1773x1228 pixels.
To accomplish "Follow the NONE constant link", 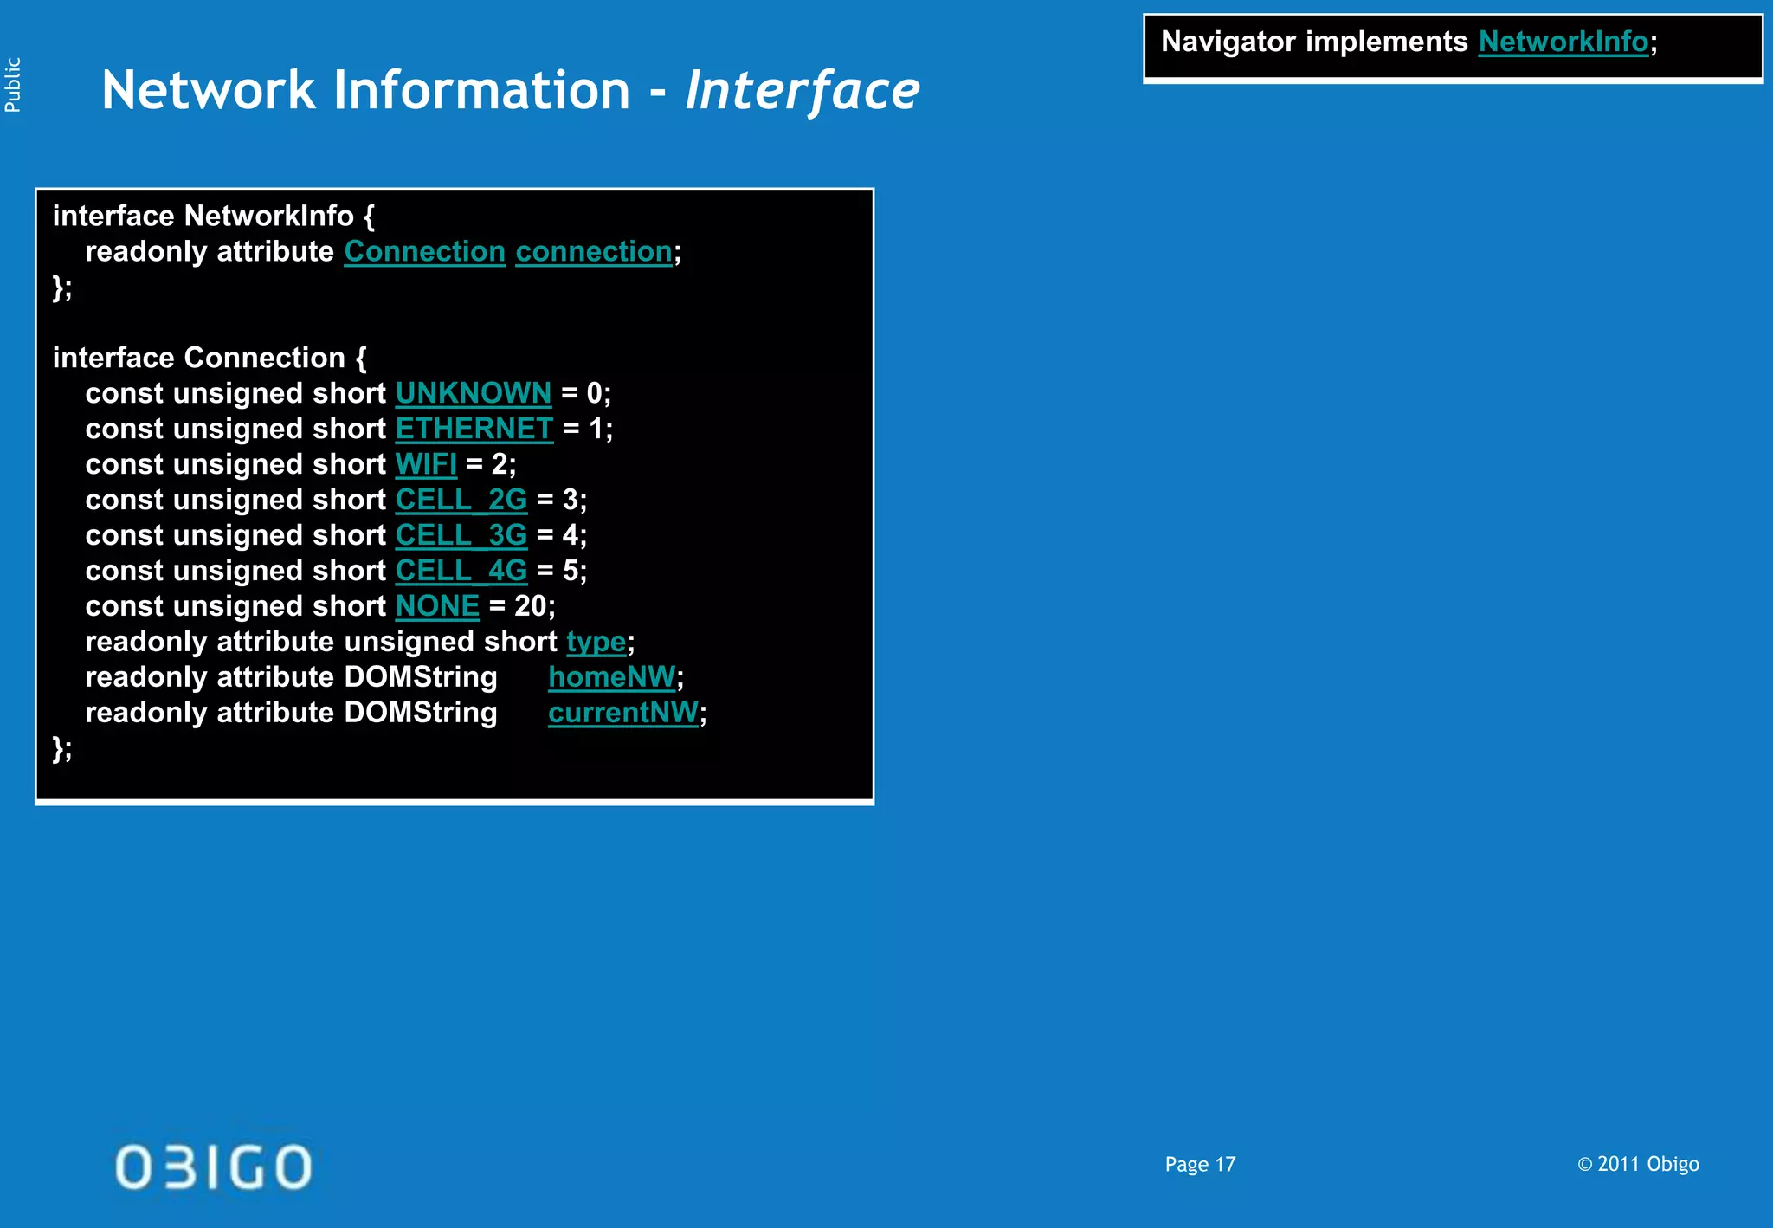I will point(437,606).
